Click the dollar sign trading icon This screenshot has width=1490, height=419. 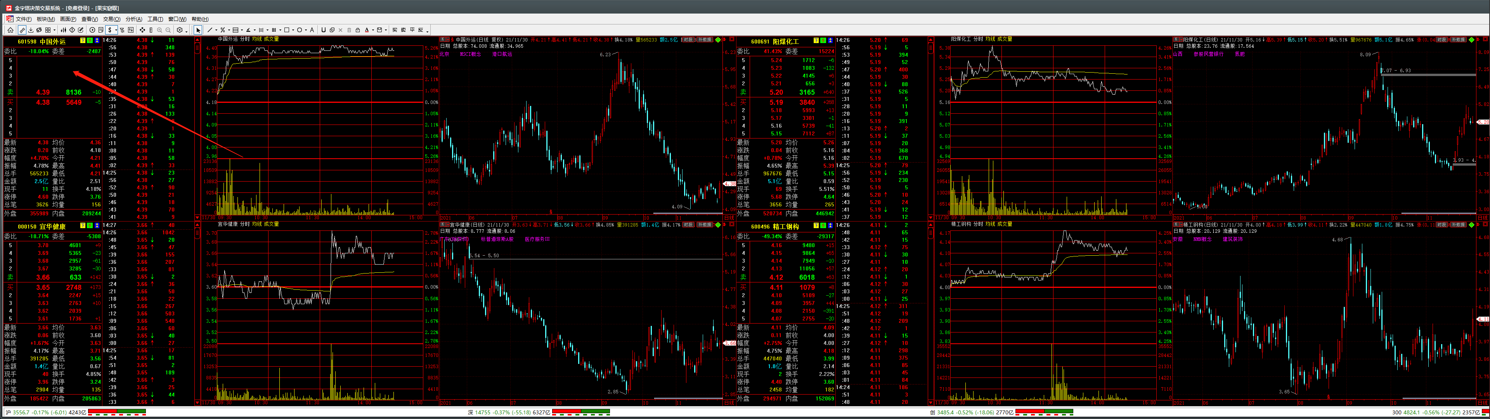click(x=110, y=30)
